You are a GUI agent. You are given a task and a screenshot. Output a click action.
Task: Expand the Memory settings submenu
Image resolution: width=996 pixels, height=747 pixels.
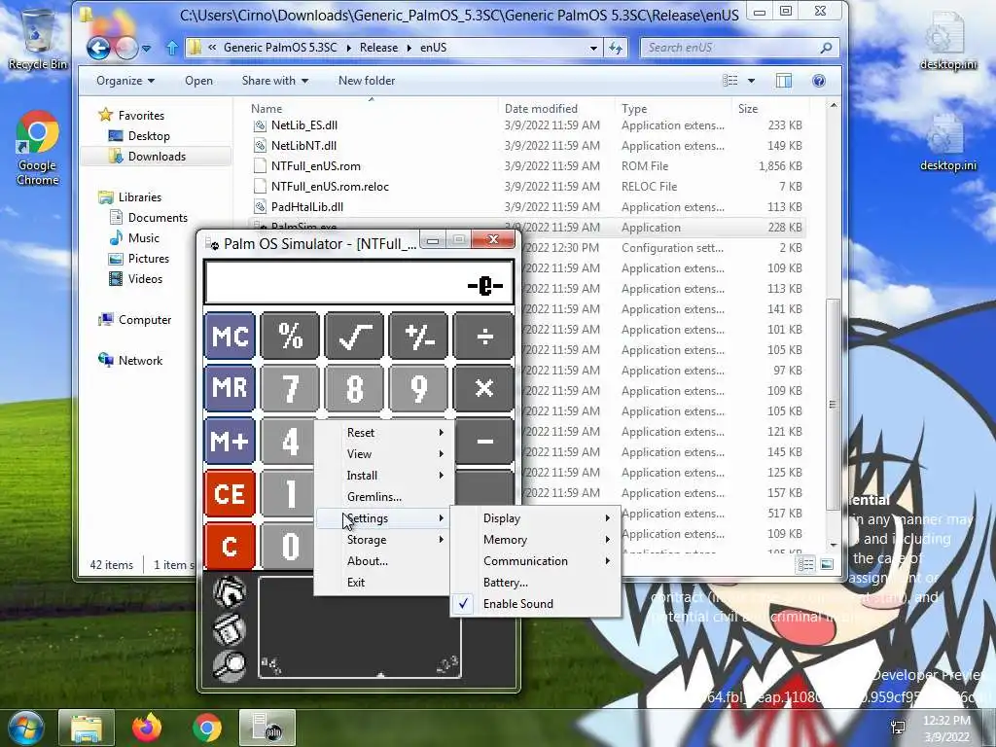(x=536, y=540)
